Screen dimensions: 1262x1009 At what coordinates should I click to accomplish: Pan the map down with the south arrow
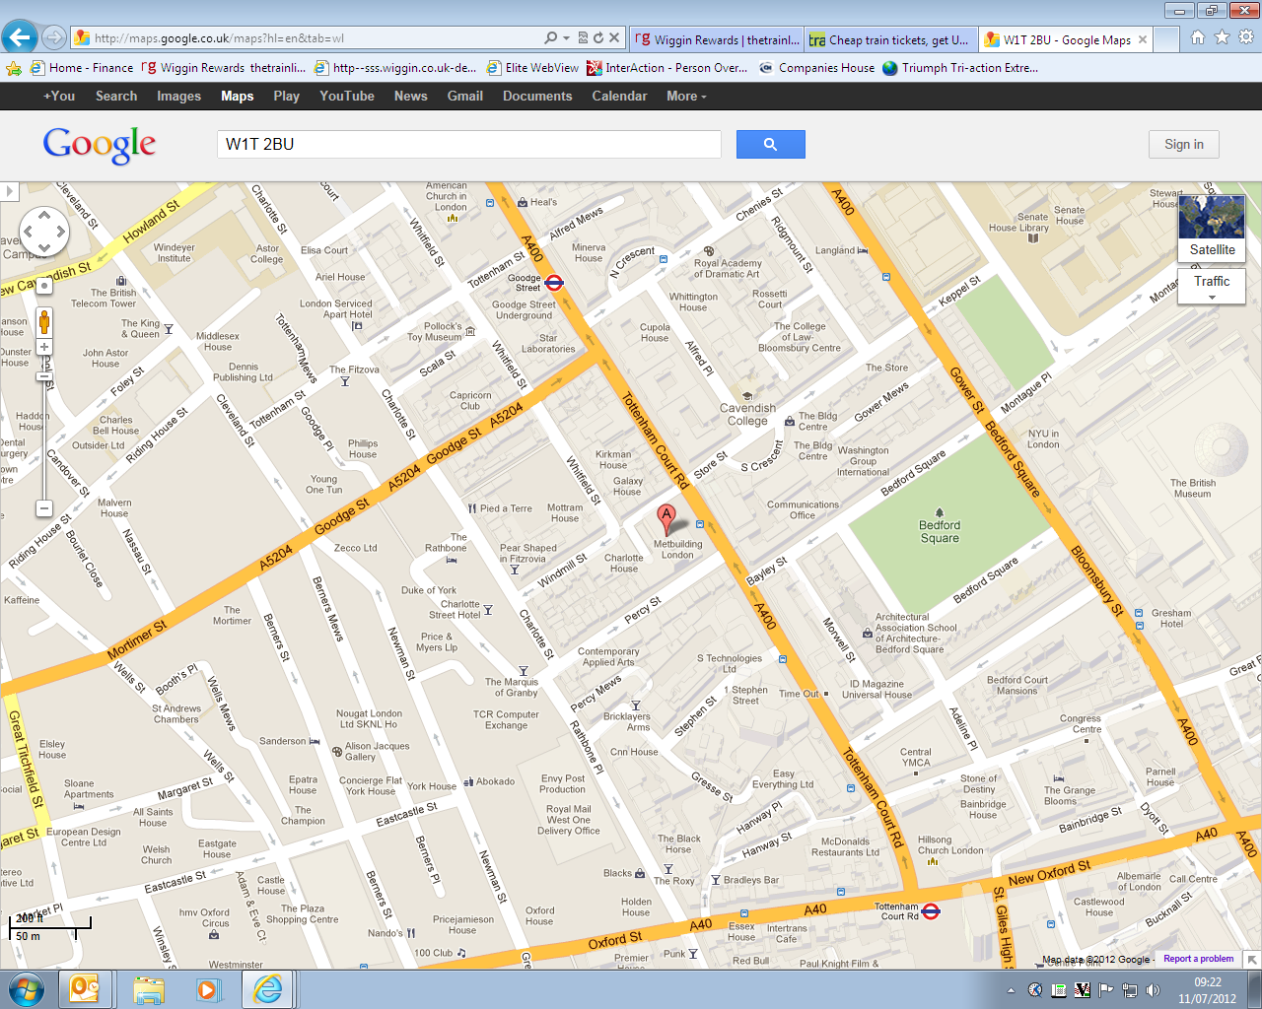coord(44,250)
